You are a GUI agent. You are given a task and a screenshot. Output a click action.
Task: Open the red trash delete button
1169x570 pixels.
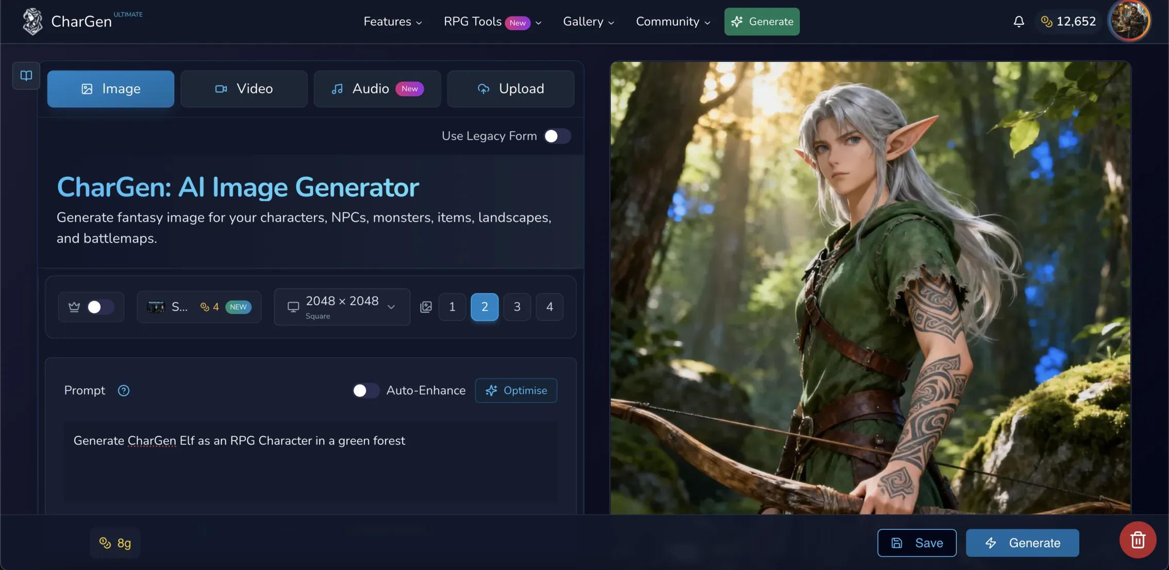[x=1137, y=540]
